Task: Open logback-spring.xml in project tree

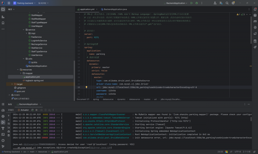Action: coord(34,81)
